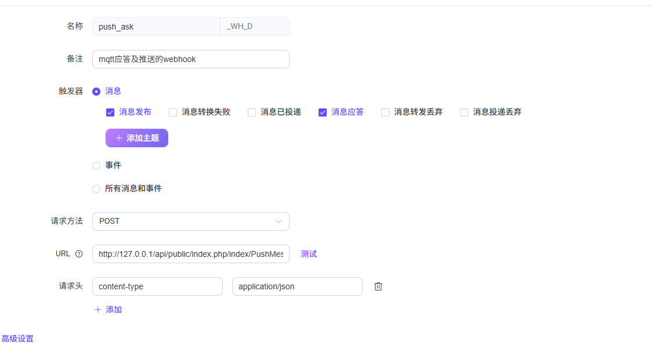The image size is (651, 349).
Task: Choose 所有消息和事件 radio option
Action: point(96,189)
